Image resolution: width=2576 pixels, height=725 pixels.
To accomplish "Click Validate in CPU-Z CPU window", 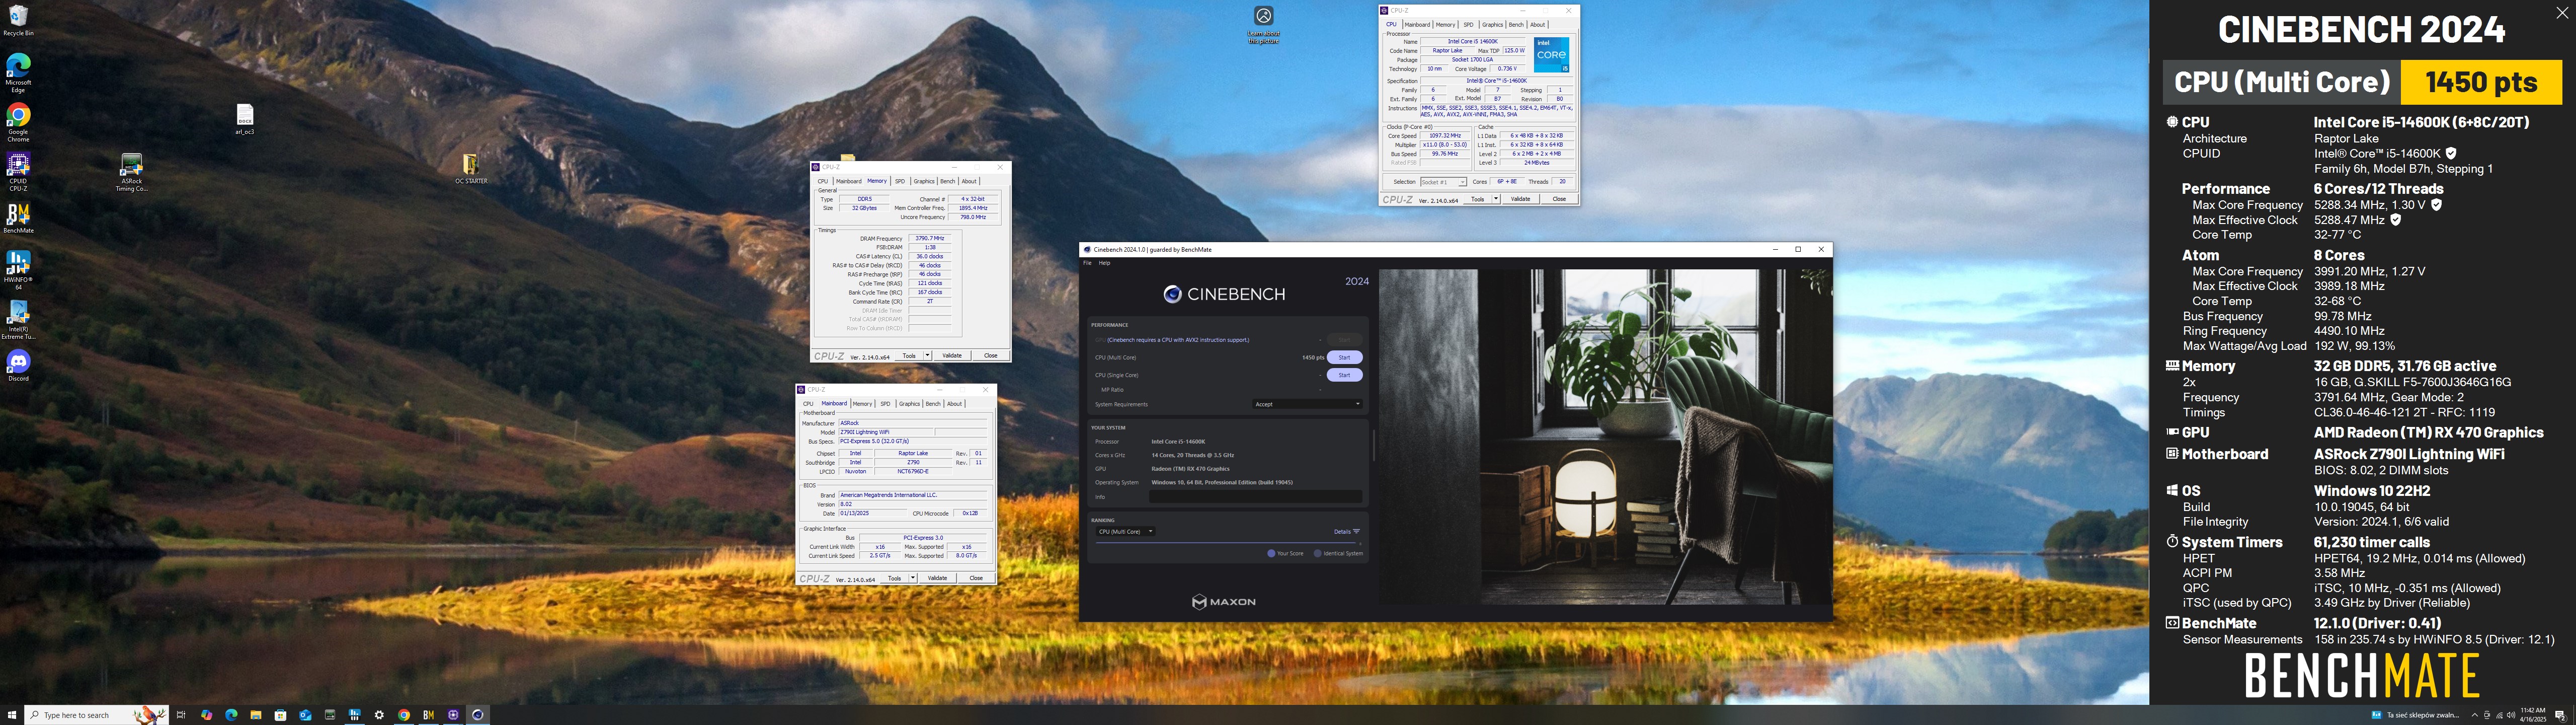I will (1521, 199).
